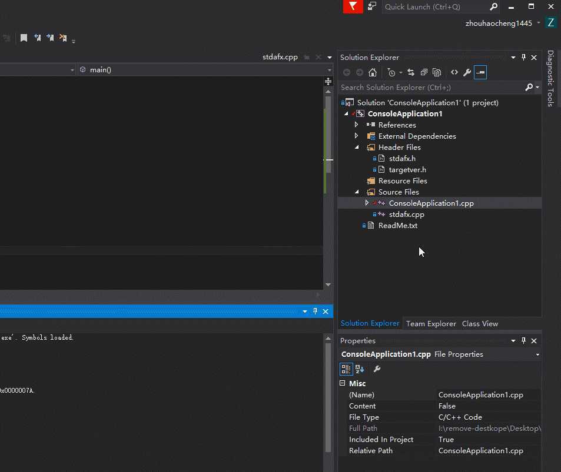Select the stdafx.cpp preview tab
This screenshot has width=561, height=472.
pyautogui.click(x=280, y=57)
